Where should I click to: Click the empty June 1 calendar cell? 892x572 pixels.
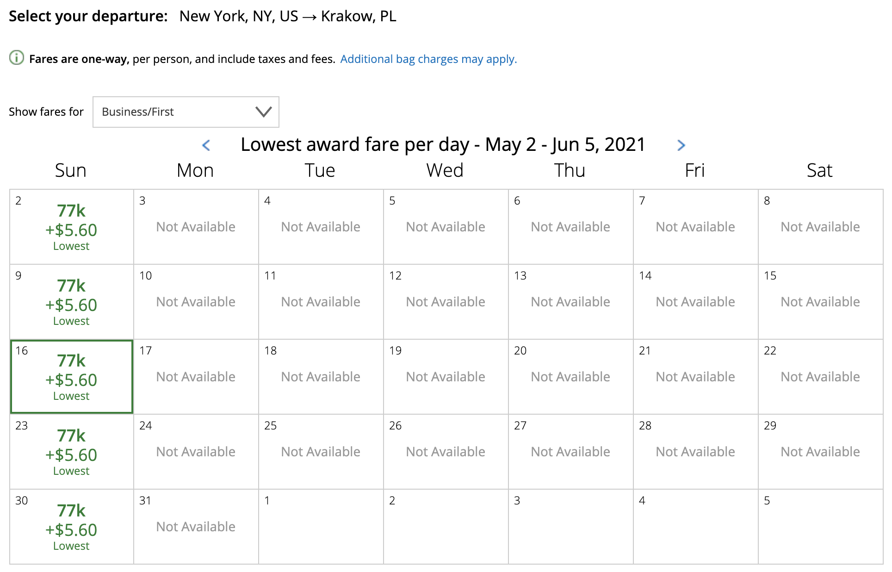pyautogui.click(x=321, y=527)
